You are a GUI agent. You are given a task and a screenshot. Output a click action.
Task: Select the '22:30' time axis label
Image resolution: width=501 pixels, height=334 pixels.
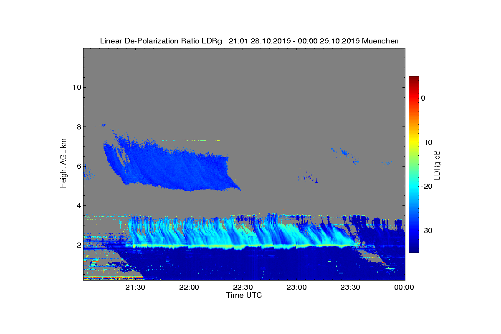243,287
